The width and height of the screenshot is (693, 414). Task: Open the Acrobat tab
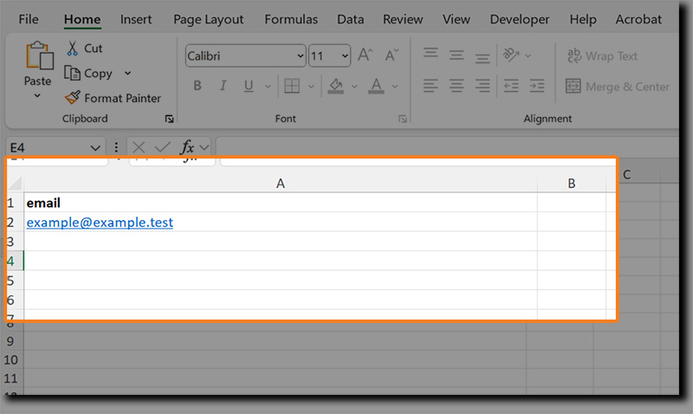click(638, 19)
